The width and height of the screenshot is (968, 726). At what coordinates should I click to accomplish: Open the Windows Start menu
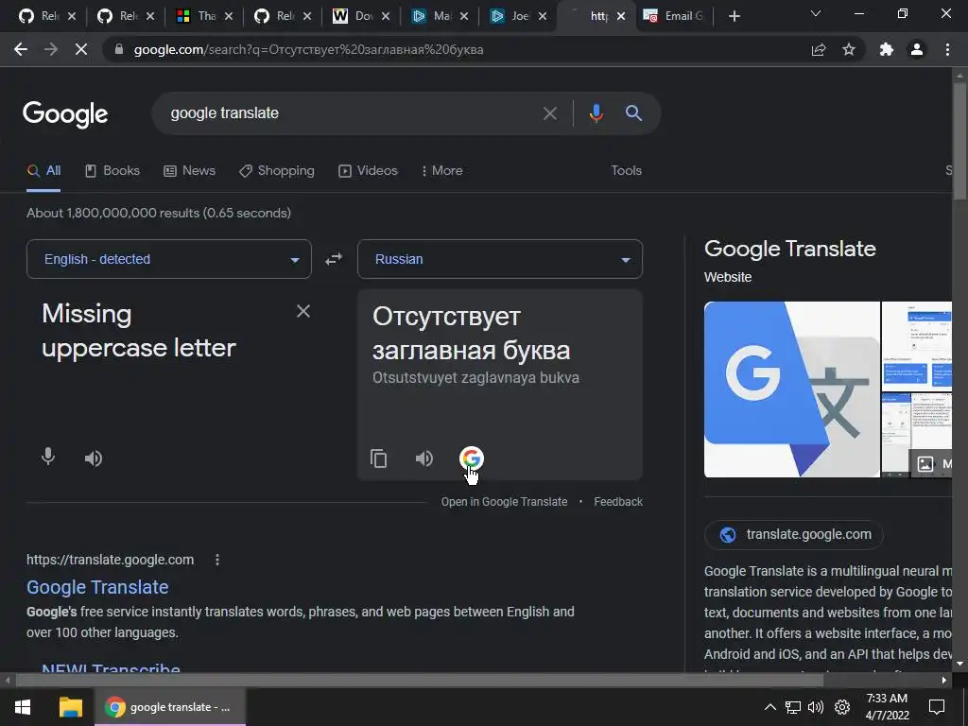(23, 707)
